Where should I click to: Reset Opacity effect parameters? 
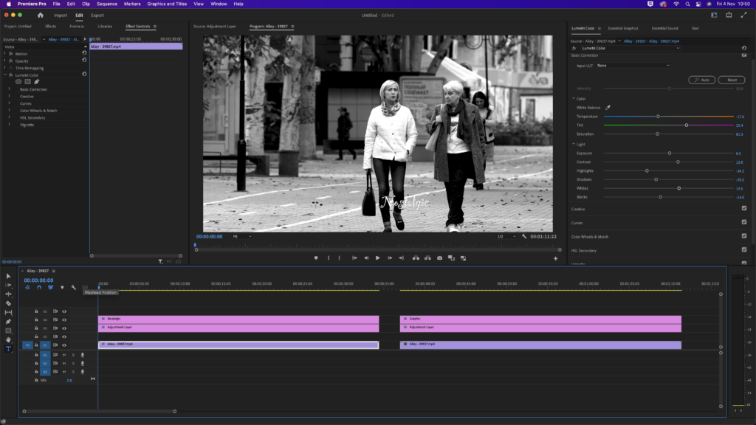84,61
